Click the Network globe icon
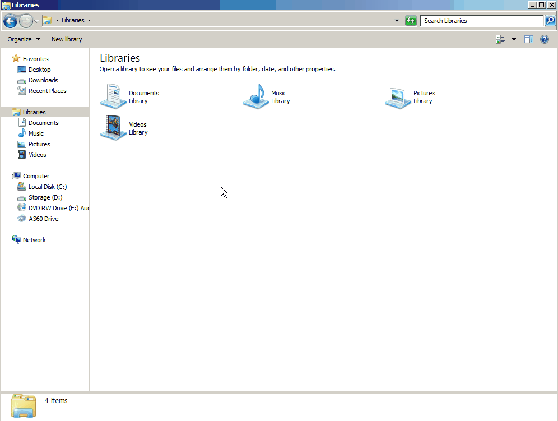The height and width of the screenshot is (421, 558). pyautogui.click(x=16, y=239)
